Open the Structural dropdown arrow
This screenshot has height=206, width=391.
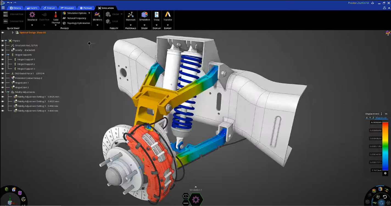(x=32, y=25)
